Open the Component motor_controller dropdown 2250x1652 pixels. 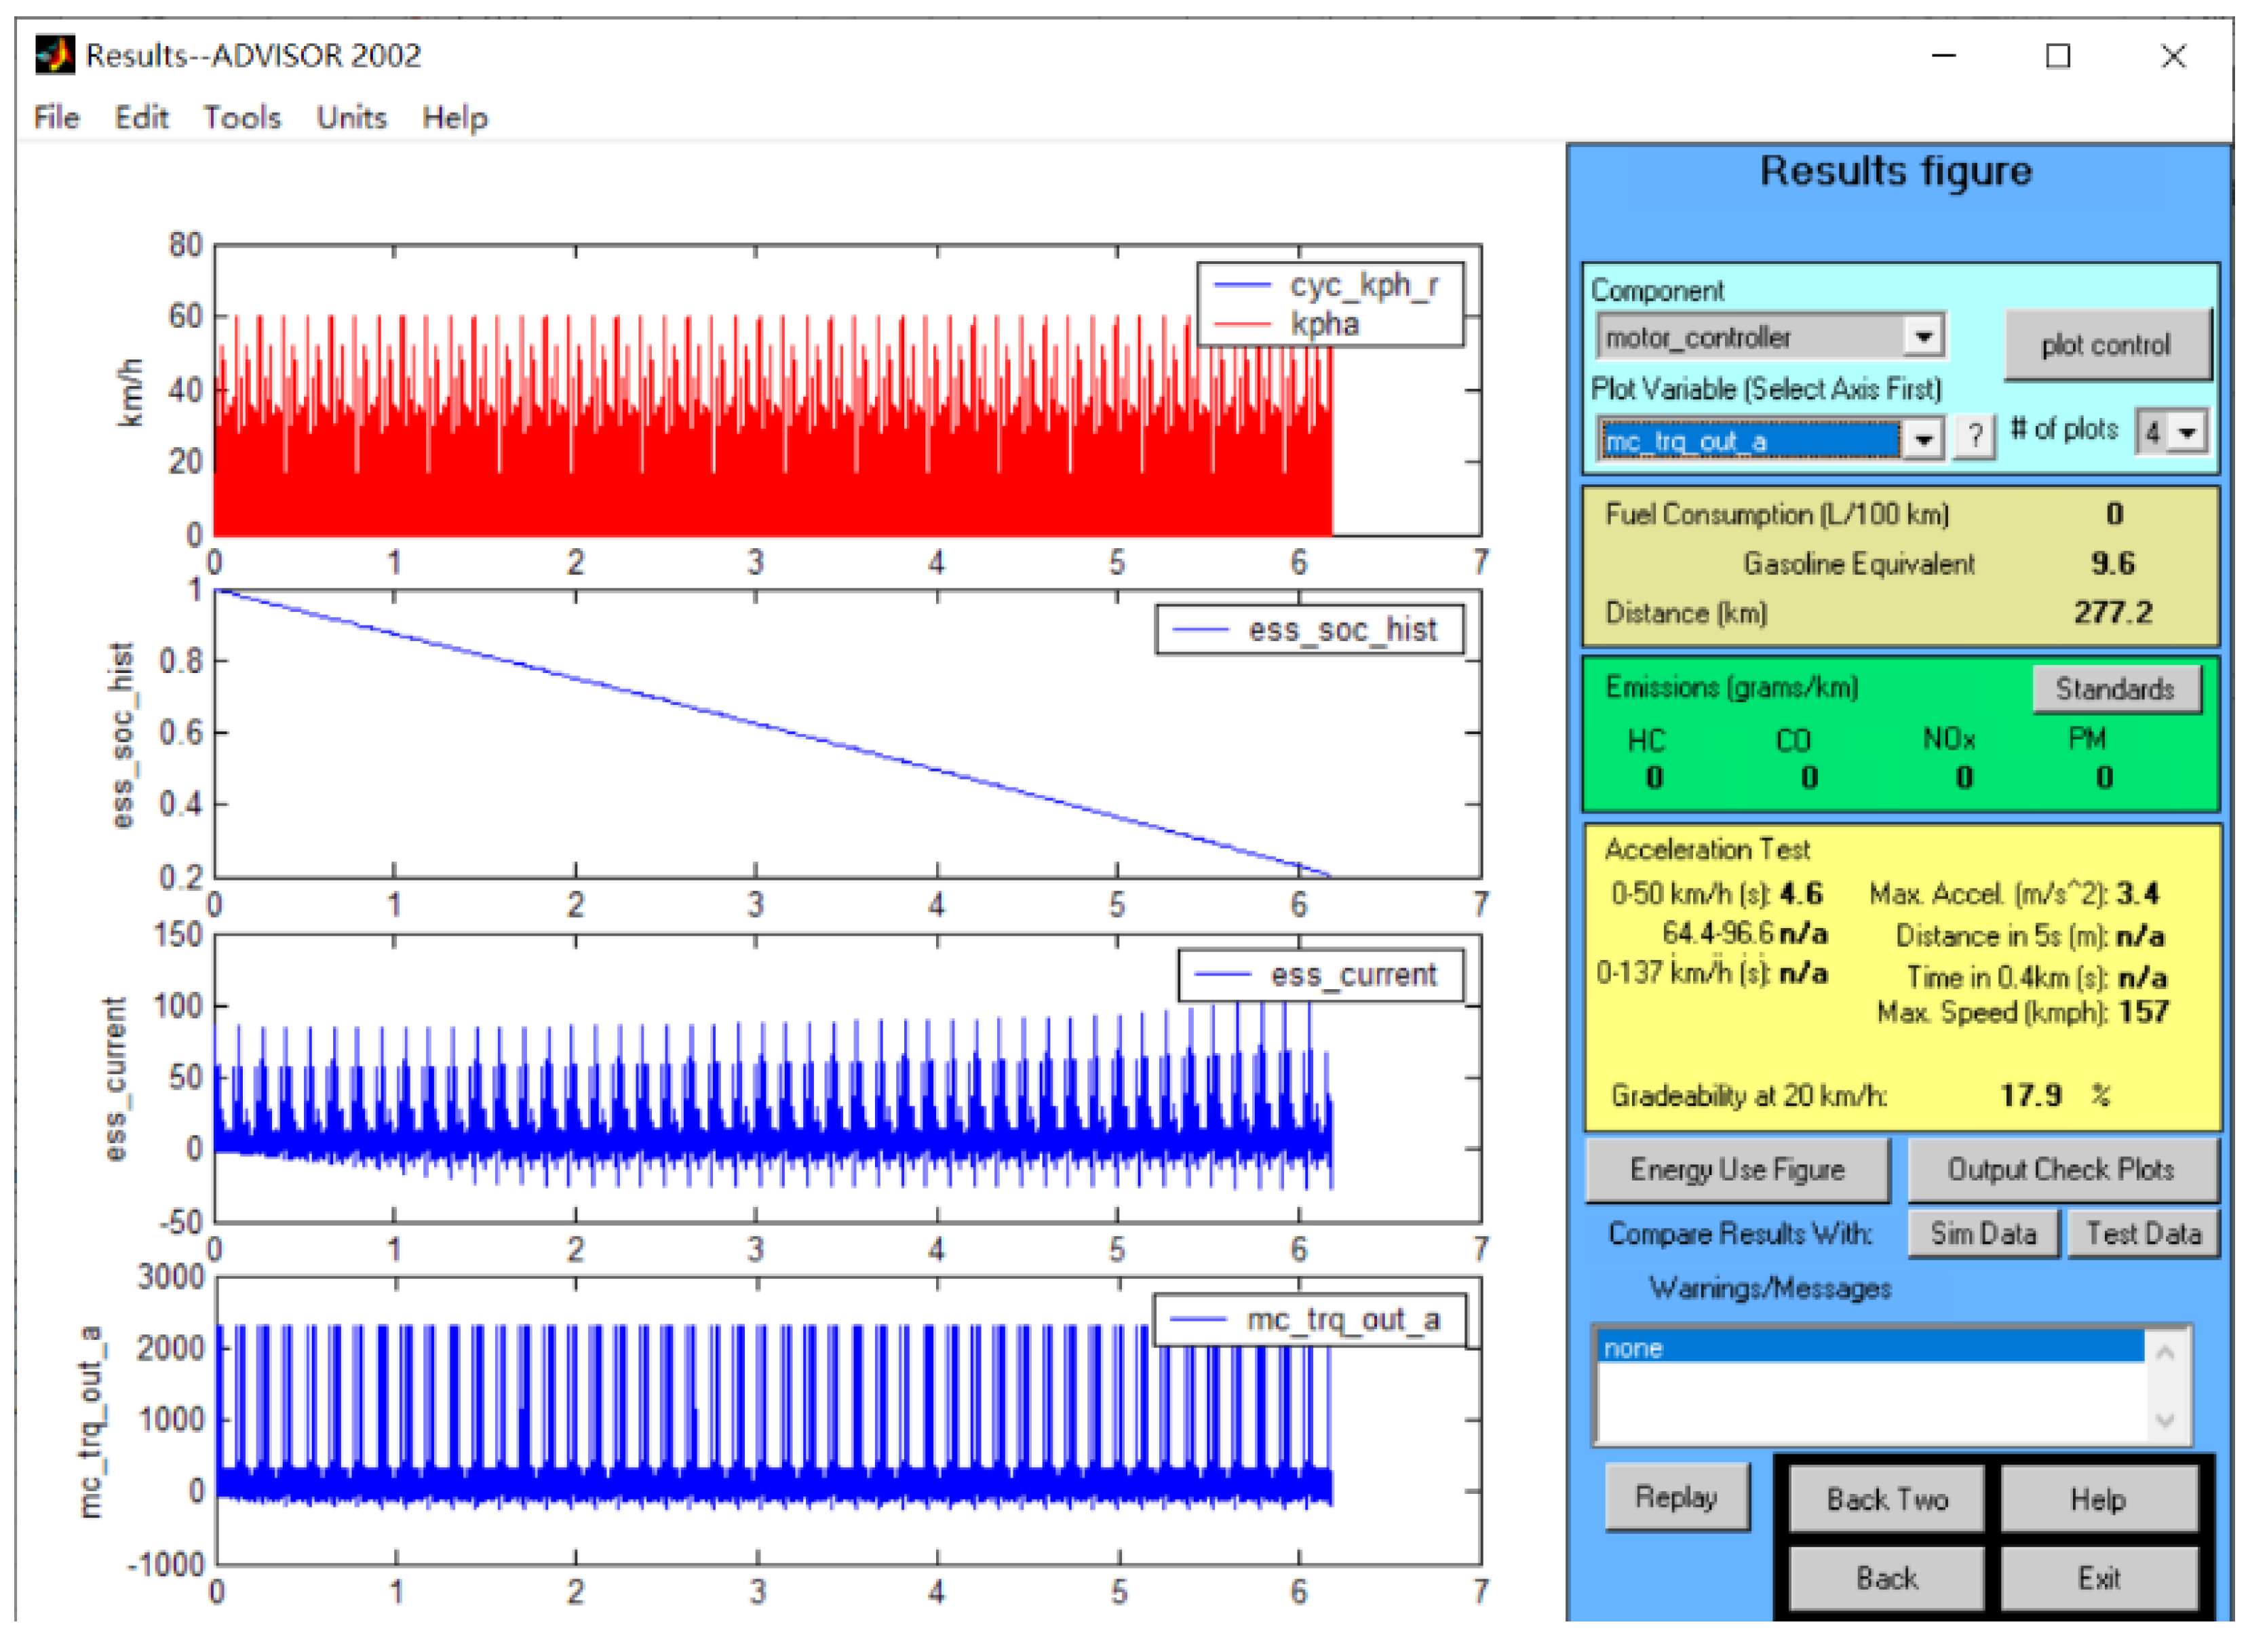click(1922, 337)
